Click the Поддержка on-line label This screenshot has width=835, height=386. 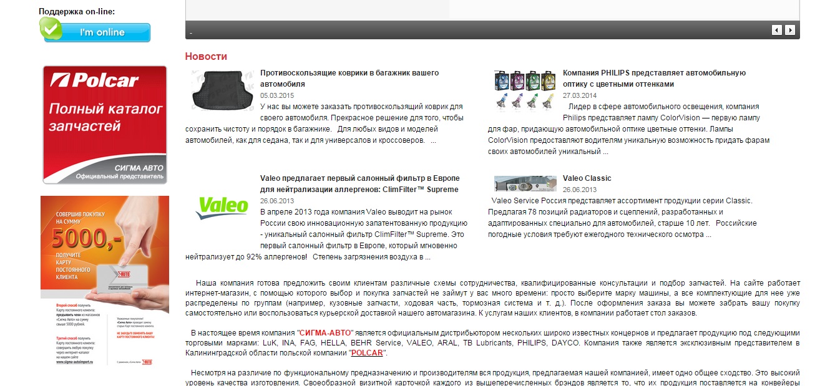[x=77, y=11]
